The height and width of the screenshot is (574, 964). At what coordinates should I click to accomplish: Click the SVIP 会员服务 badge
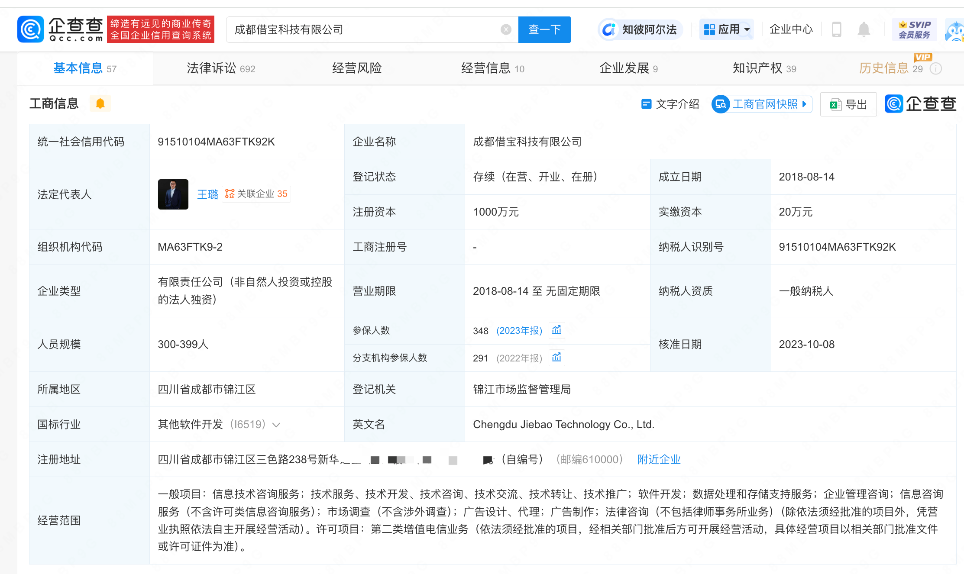click(914, 29)
